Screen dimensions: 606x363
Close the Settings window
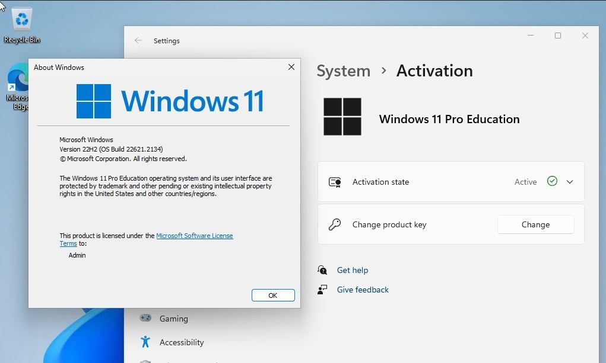[585, 36]
